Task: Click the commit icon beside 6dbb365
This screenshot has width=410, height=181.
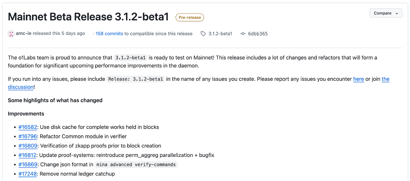Action: click(243, 34)
